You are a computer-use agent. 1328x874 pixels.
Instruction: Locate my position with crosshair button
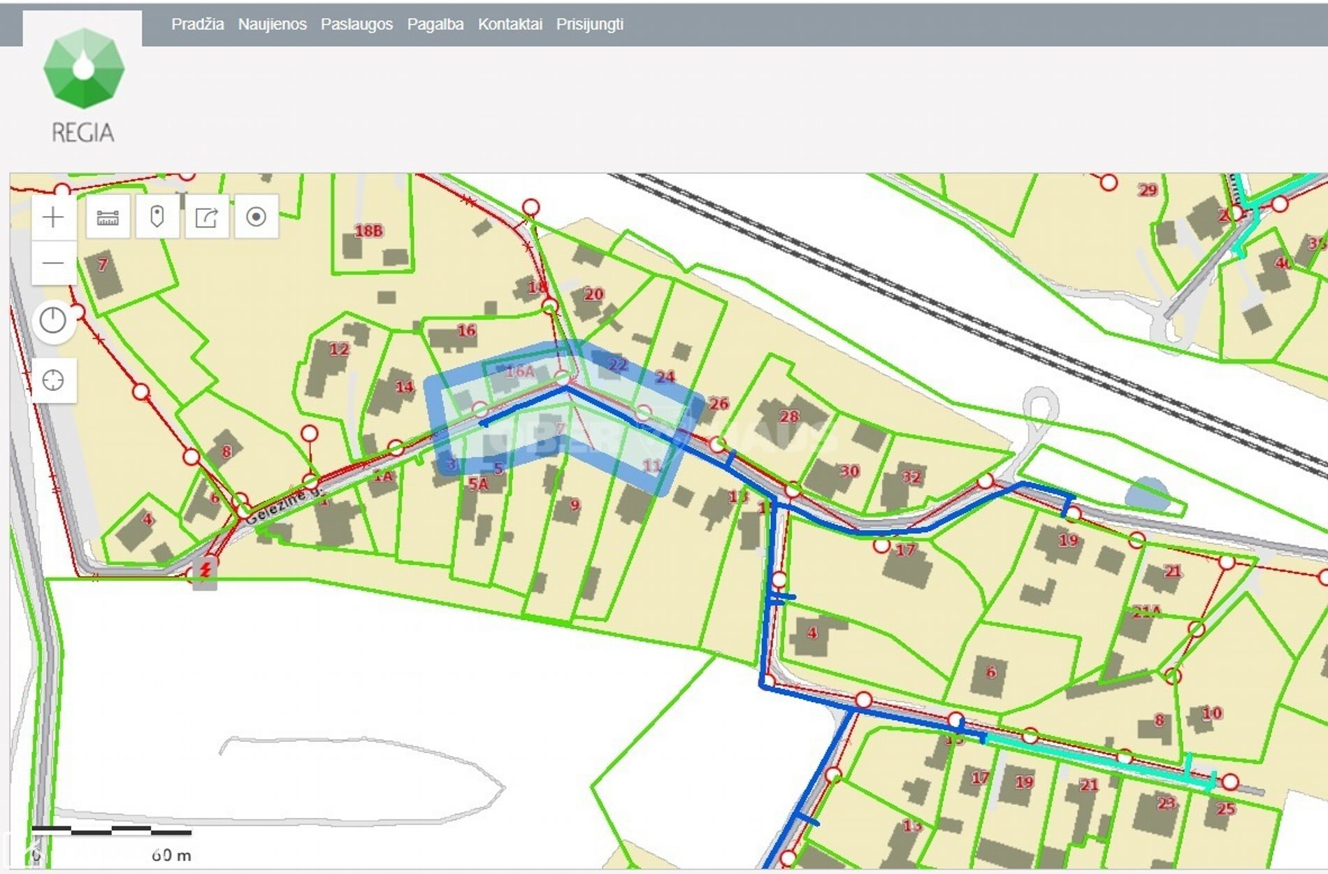pyautogui.click(x=53, y=380)
